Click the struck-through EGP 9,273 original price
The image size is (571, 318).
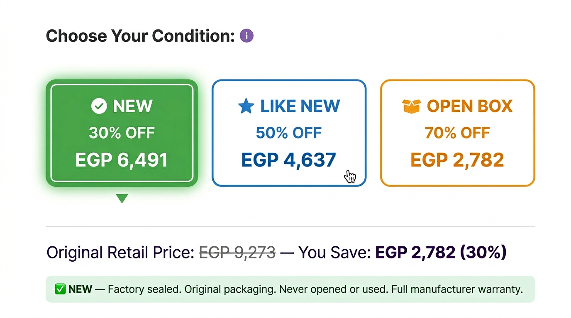click(x=237, y=252)
